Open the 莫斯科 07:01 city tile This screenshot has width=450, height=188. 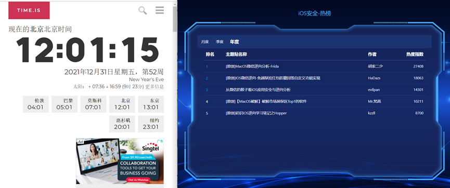point(93,104)
